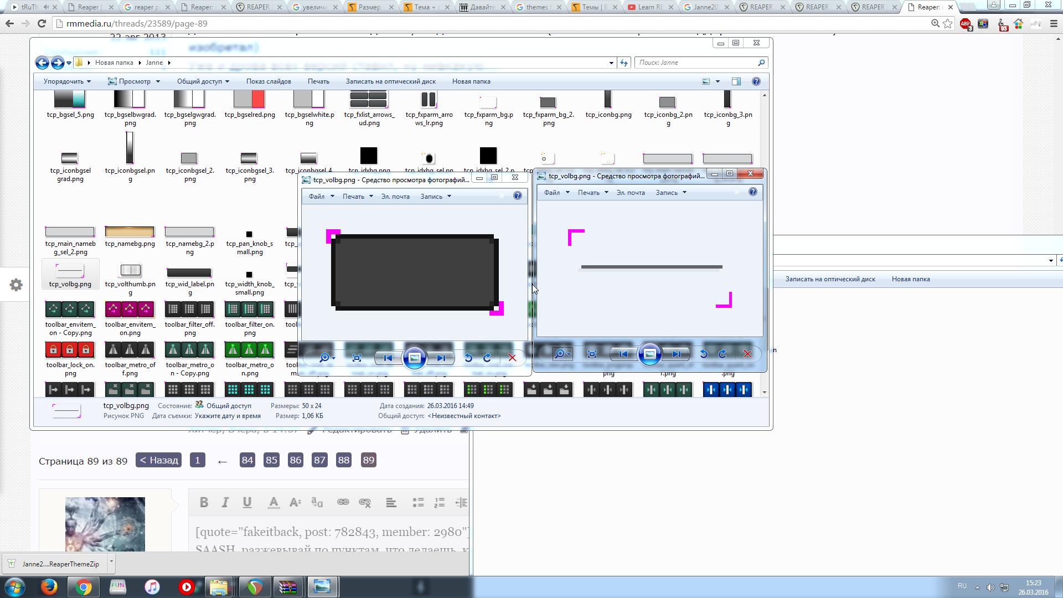Image resolution: width=1063 pixels, height=598 pixels.
Task: Start slideshow in the right photo viewer
Action: [x=649, y=354]
